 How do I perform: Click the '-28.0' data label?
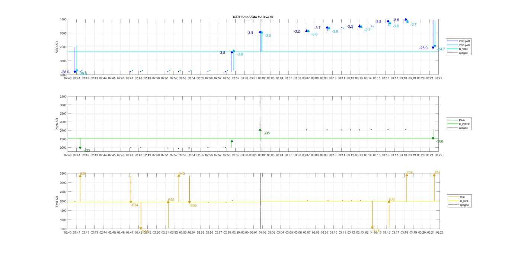click(x=423, y=48)
